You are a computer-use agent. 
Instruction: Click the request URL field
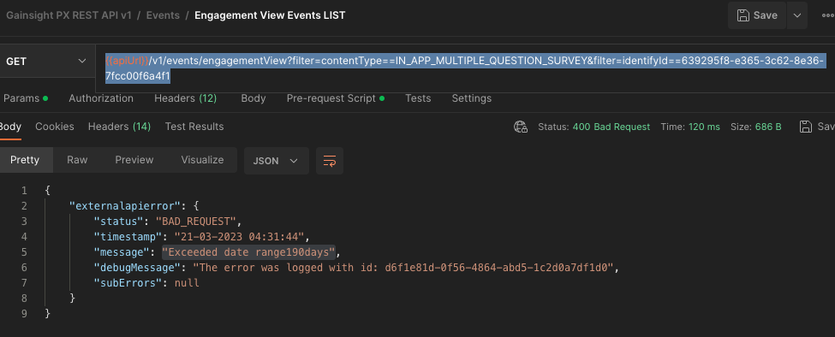[465, 68]
